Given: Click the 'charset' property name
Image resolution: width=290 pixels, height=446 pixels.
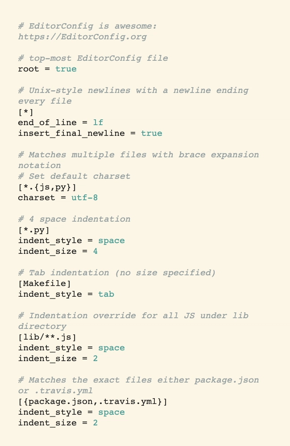Looking at the screenshot, I should [x=36, y=198].
